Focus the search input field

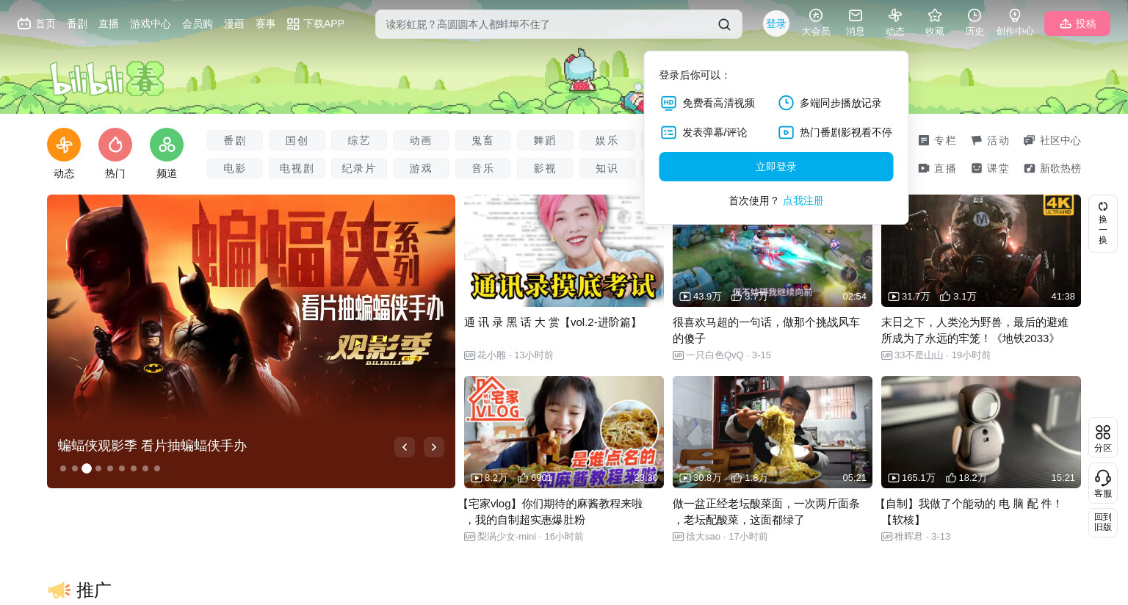(x=547, y=24)
